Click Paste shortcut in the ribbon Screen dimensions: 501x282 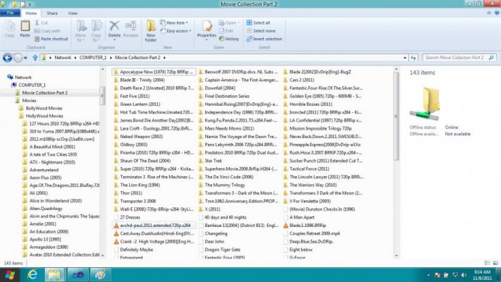tap(51, 39)
